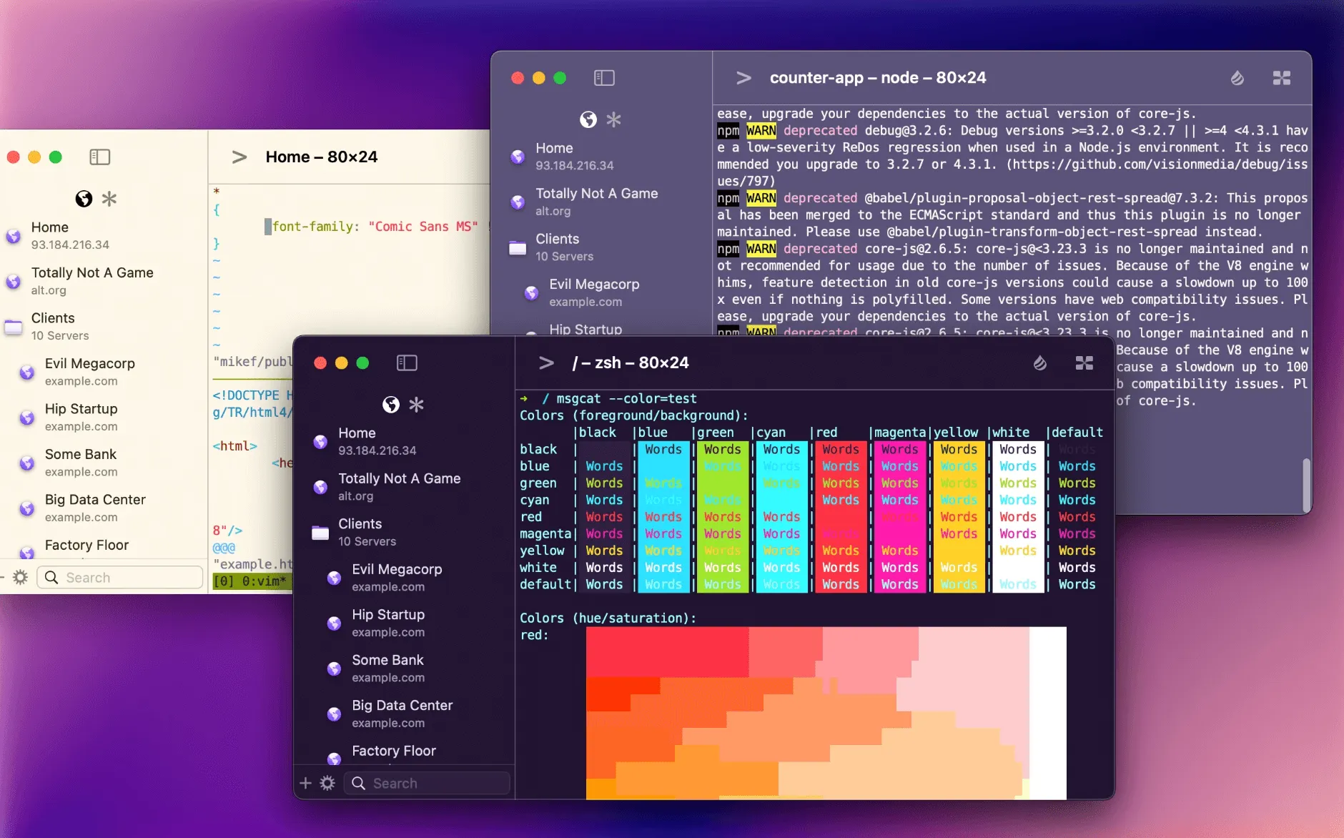Add a new connection with the plus icon
The image size is (1344, 838).
(x=305, y=783)
